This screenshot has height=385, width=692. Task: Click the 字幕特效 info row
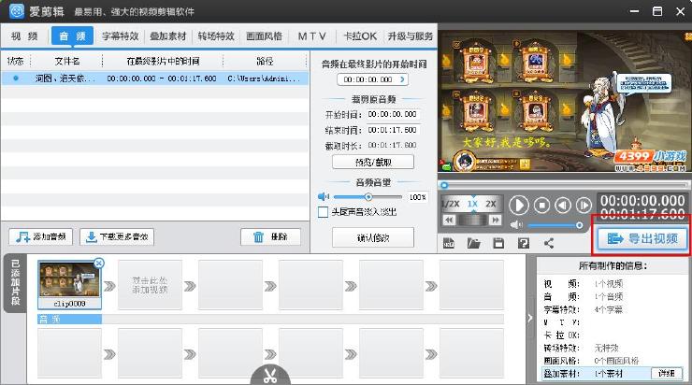click(x=613, y=309)
